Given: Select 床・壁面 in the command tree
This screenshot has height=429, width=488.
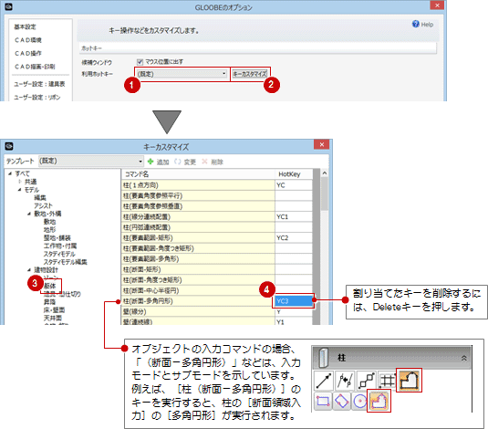Looking at the screenshot, I should (54, 310).
